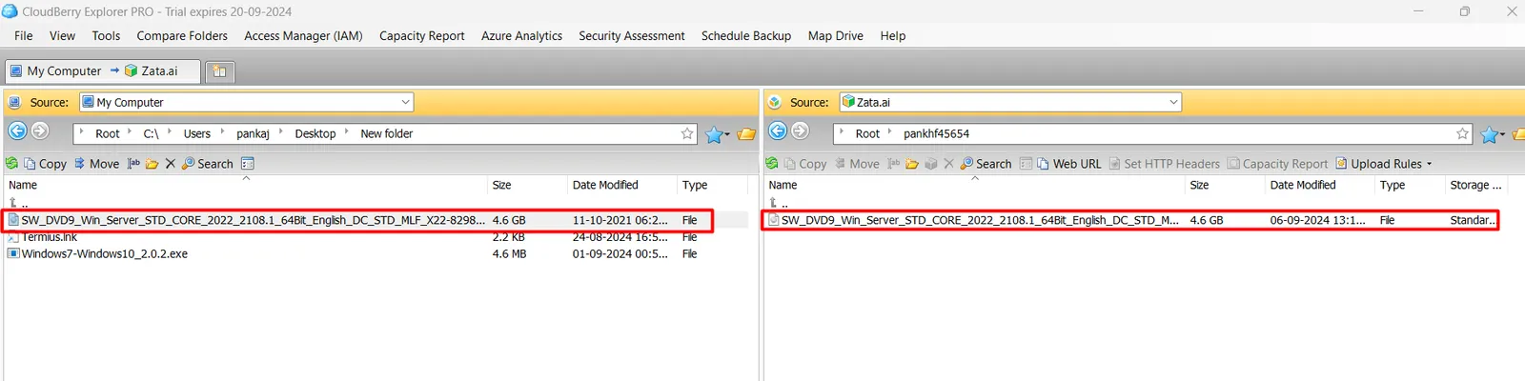Open Set HTTP Headers
This screenshot has width=1525, height=381.
click(x=1164, y=164)
